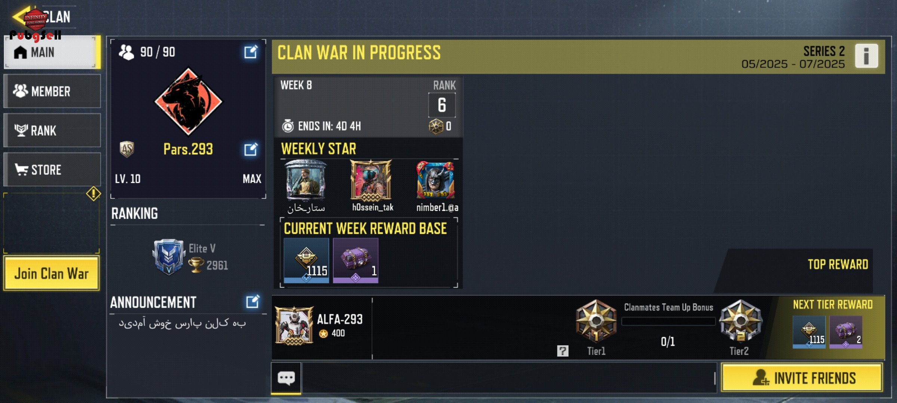The image size is (897, 403).
Task: Click the question mark help icon near Tier1
Action: click(562, 351)
